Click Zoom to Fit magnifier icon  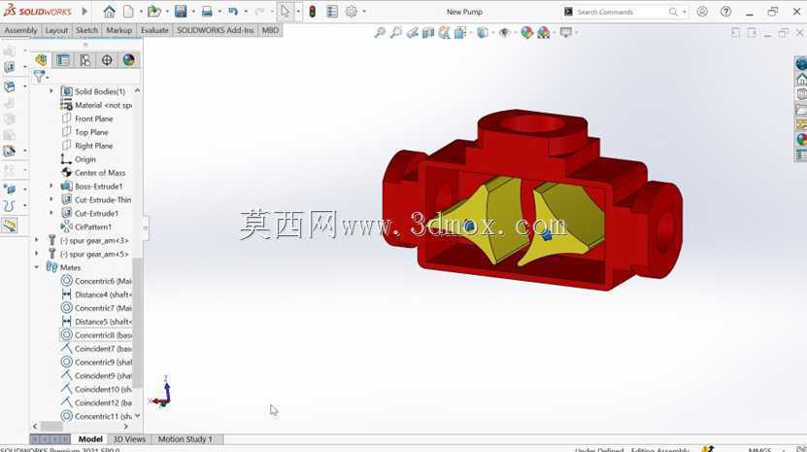(x=380, y=33)
